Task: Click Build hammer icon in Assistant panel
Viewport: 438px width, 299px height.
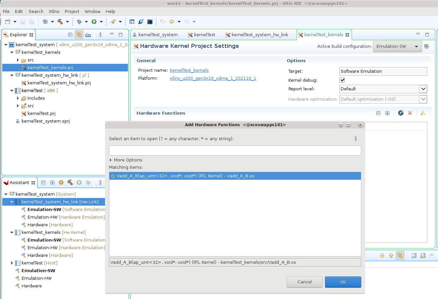Action: coord(70,182)
